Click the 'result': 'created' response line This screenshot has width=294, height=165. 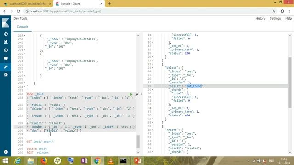point(185,148)
